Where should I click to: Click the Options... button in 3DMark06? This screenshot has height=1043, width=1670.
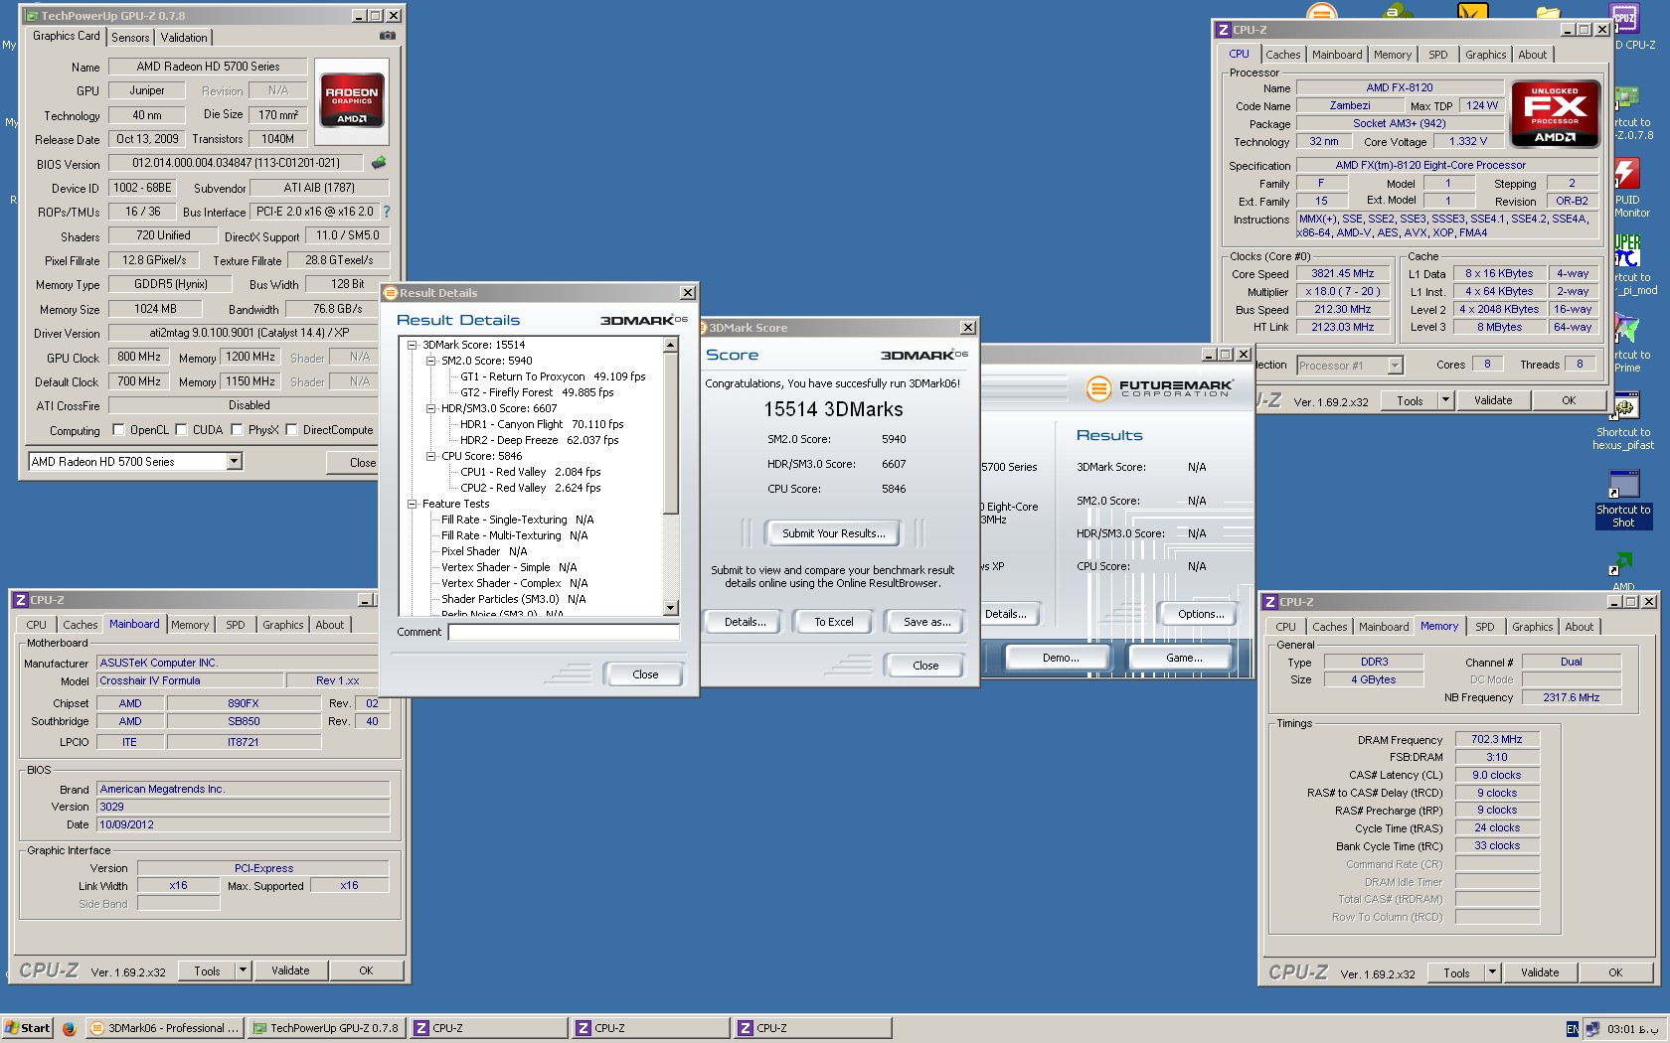coord(1200,614)
